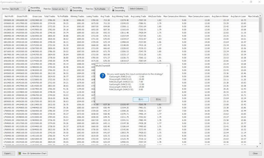Screen dimensions: 264x158
Task: Open the Then by % Profitable dropdown
Action: point(102,9)
